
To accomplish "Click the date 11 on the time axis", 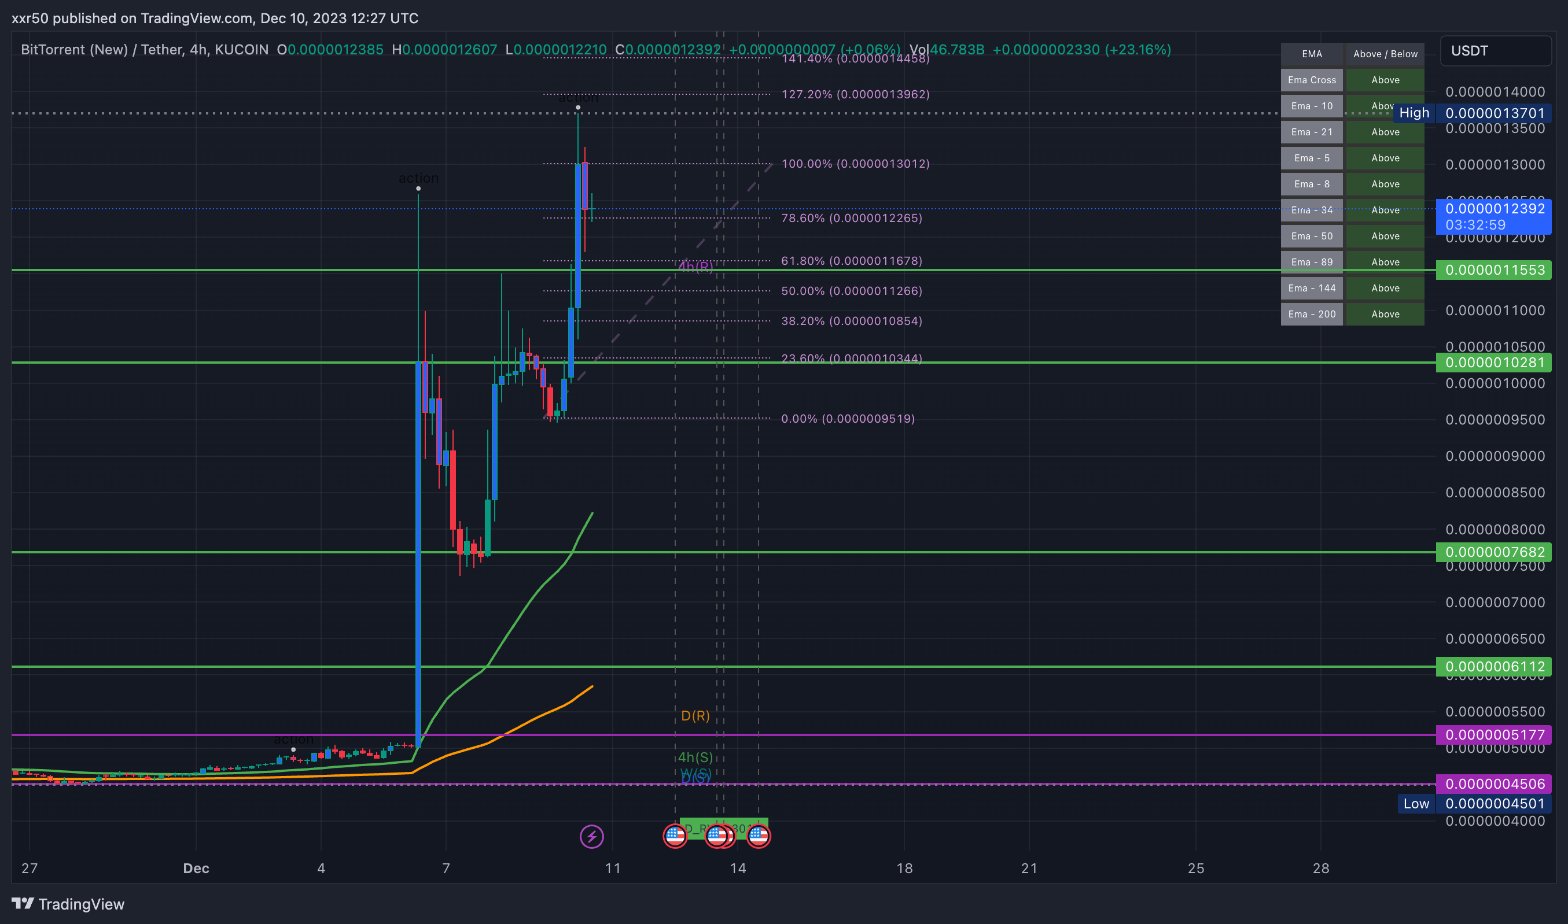I will click(613, 868).
